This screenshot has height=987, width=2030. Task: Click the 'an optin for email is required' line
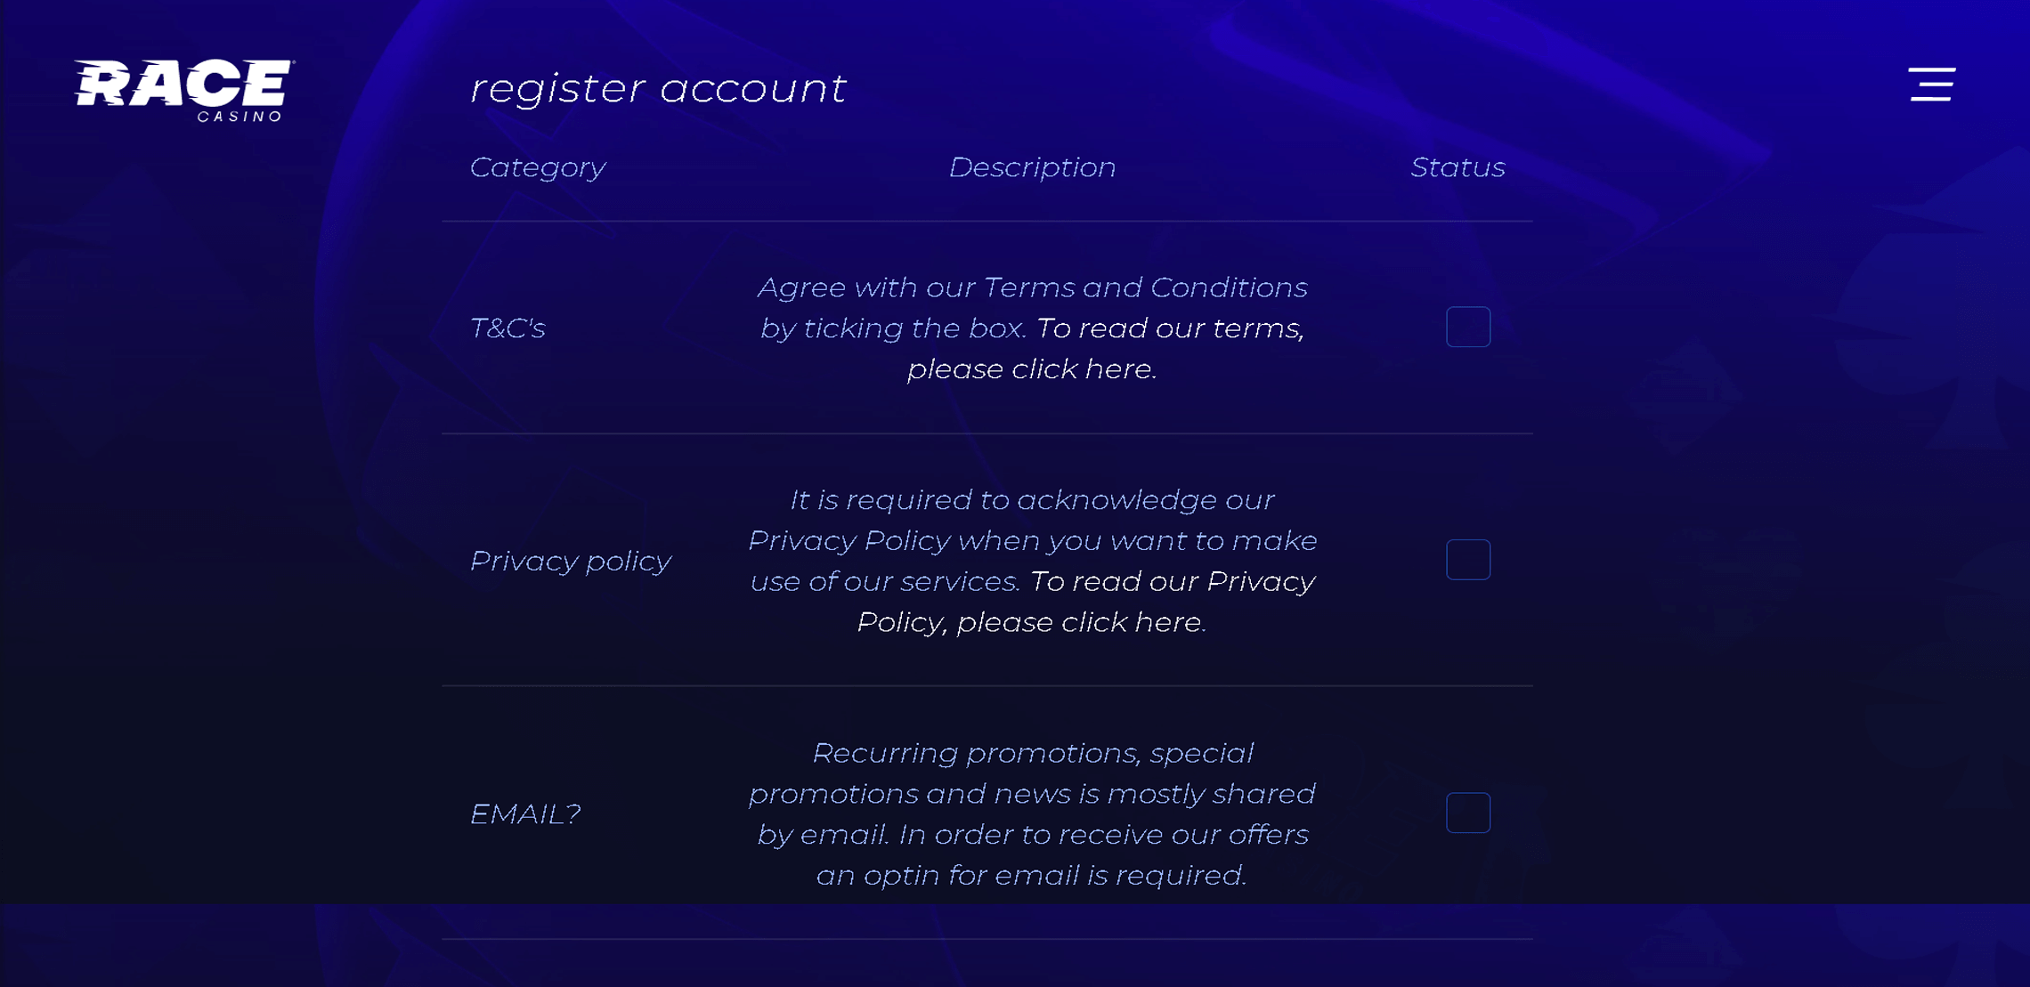[x=1032, y=876]
